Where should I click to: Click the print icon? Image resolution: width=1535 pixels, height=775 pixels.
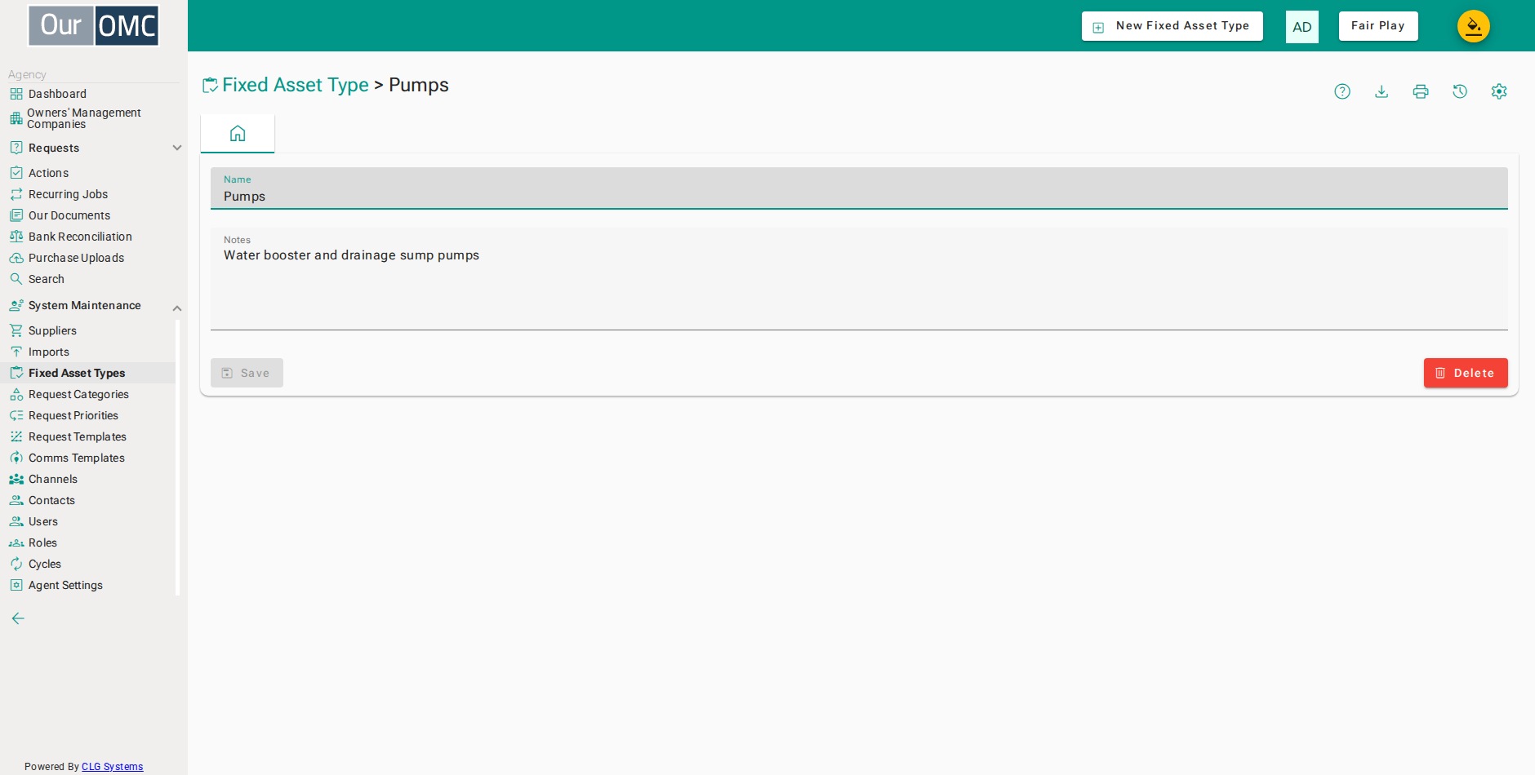(1421, 91)
